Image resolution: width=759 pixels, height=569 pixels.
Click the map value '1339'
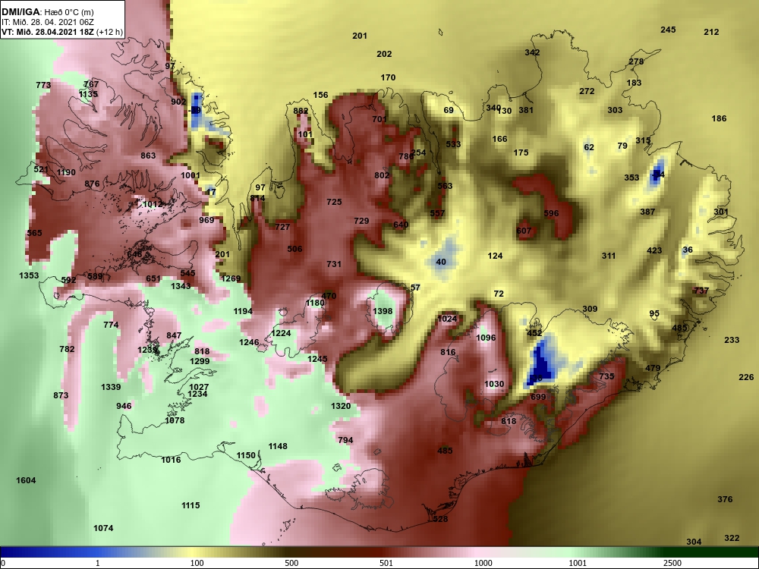(x=111, y=387)
